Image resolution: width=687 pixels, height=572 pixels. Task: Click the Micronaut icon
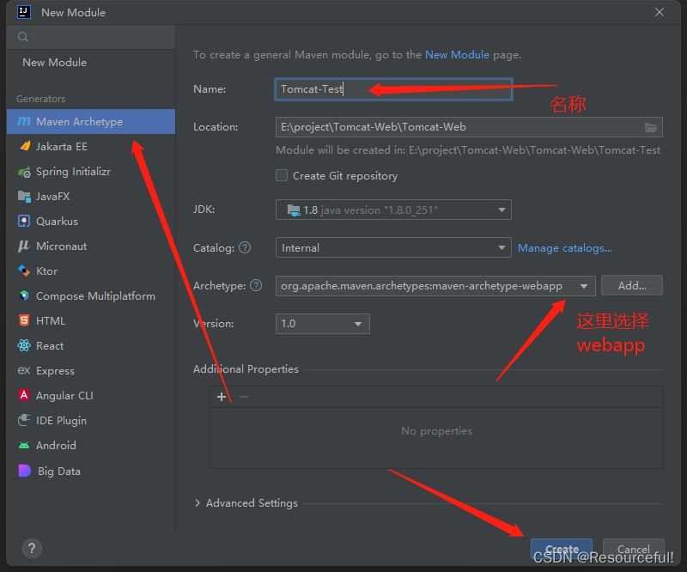24,246
